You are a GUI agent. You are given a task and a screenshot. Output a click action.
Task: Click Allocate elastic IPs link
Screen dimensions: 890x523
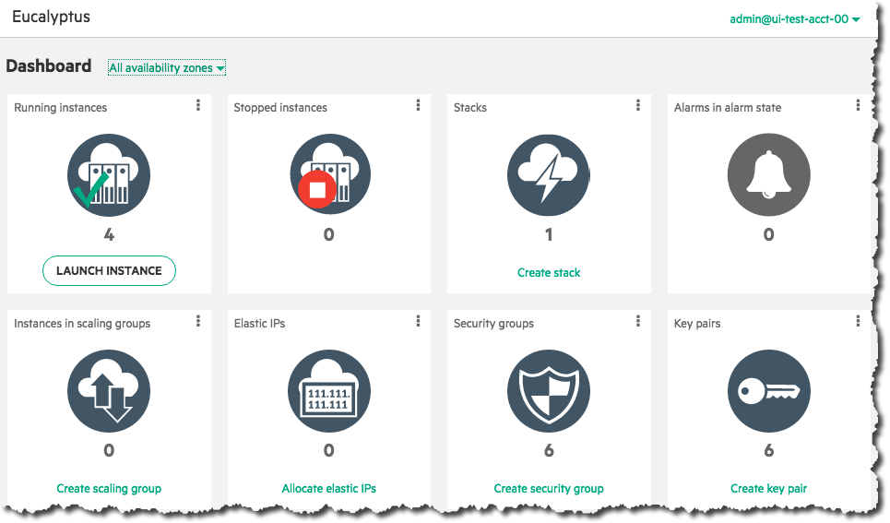click(x=328, y=488)
